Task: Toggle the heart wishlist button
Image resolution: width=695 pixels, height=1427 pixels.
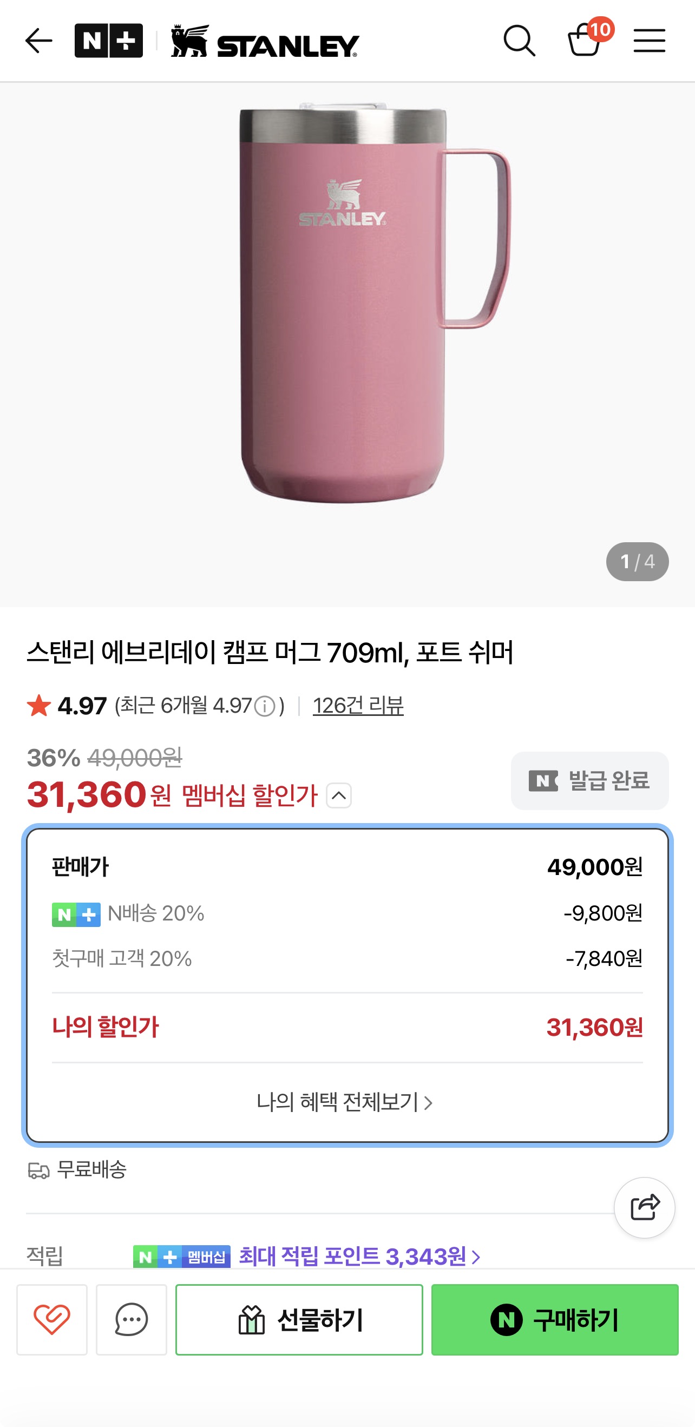Action: click(x=52, y=1319)
